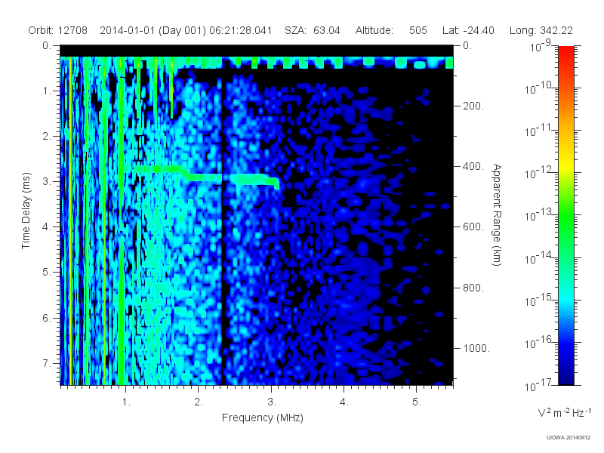Click the Long: 342.22 value

click(541, 30)
